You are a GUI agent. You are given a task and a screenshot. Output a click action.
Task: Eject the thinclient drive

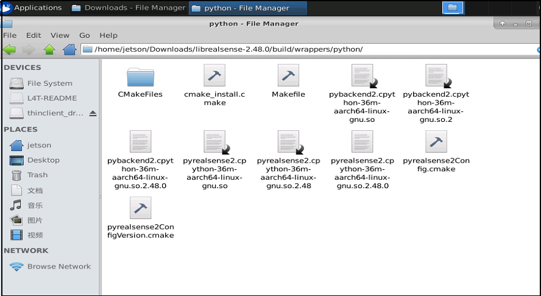(x=93, y=113)
